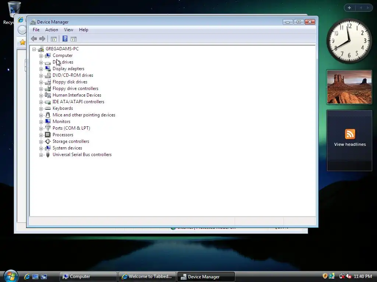This screenshot has width=377, height=282.
Task: Expand the Floppy disk drives node
Action: click(41, 82)
